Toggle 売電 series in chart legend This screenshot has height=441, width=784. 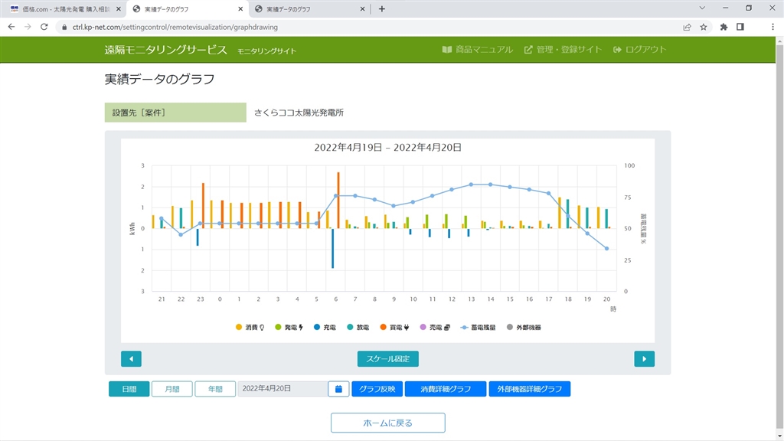(435, 327)
